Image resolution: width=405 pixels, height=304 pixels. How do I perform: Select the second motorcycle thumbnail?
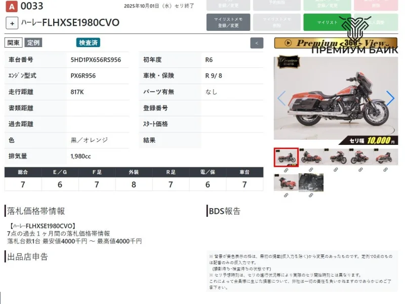311,157
